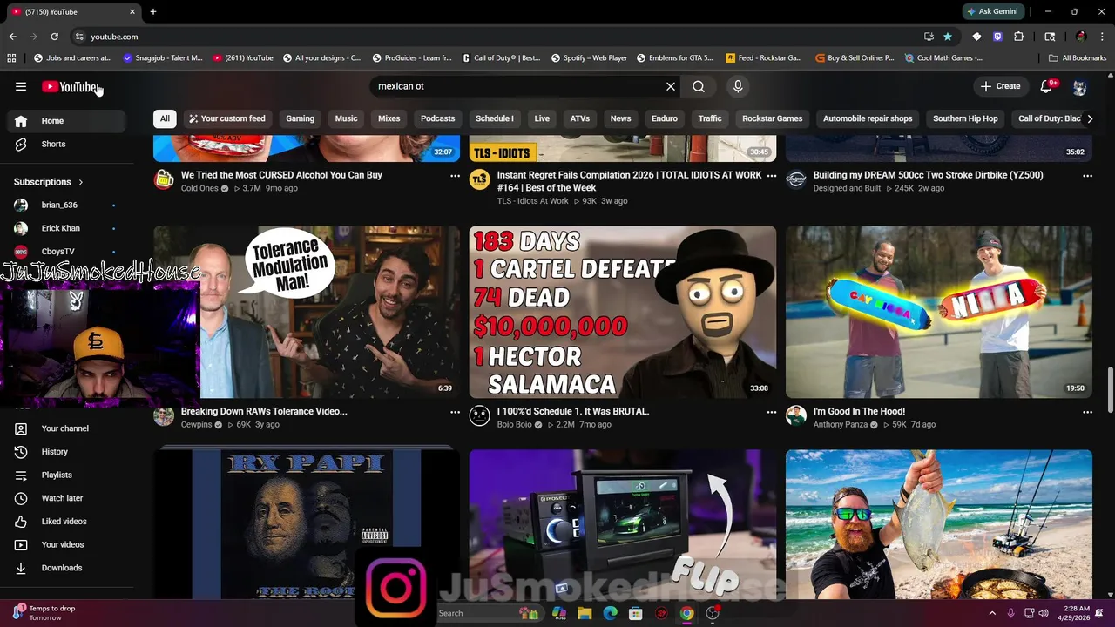This screenshot has height=627, width=1115.
Task: Click the Ask Gemini button
Action: click(992, 11)
